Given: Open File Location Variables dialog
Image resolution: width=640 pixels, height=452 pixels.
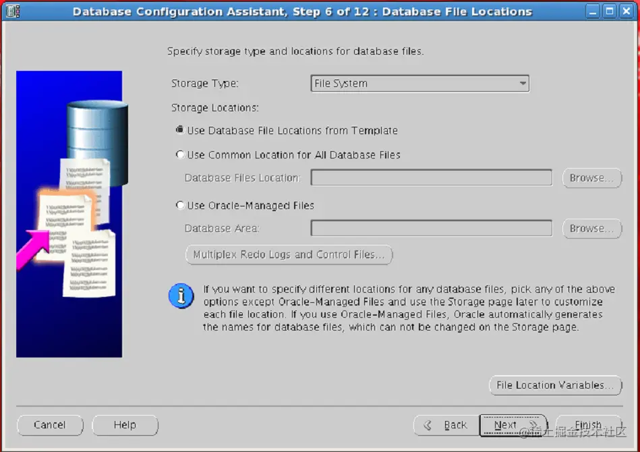Looking at the screenshot, I should pos(555,385).
